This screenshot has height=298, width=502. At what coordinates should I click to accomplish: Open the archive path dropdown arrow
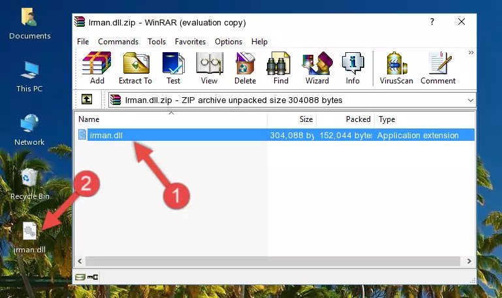coord(470,100)
